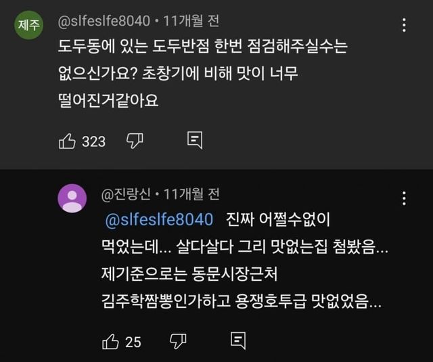Click the 25 like count on reply
This screenshot has width=433, height=362.
tap(133, 342)
